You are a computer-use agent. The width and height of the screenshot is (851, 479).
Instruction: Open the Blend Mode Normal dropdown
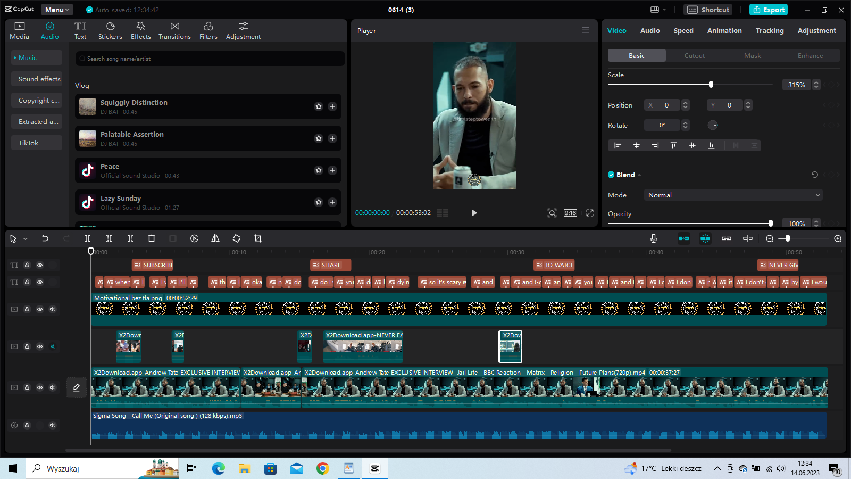(x=733, y=195)
